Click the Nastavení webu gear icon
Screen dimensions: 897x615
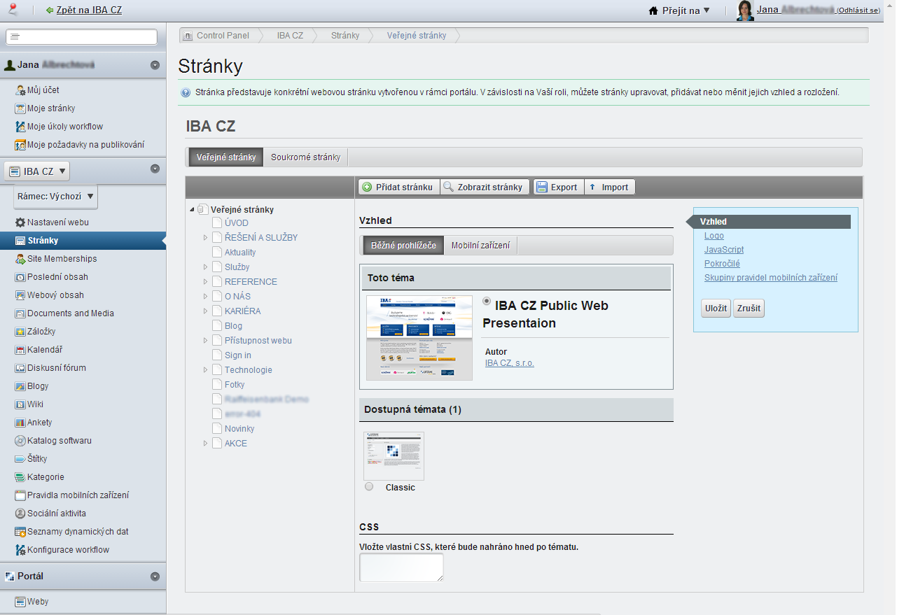pyautogui.click(x=20, y=222)
